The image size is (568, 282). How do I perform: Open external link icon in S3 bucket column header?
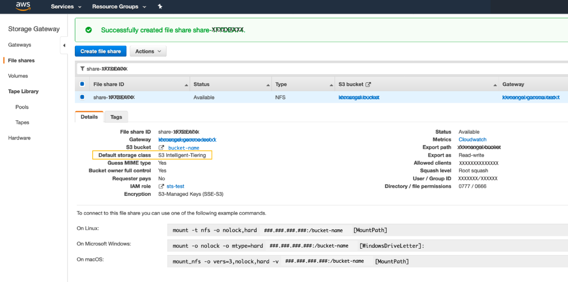[x=368, y=84]
